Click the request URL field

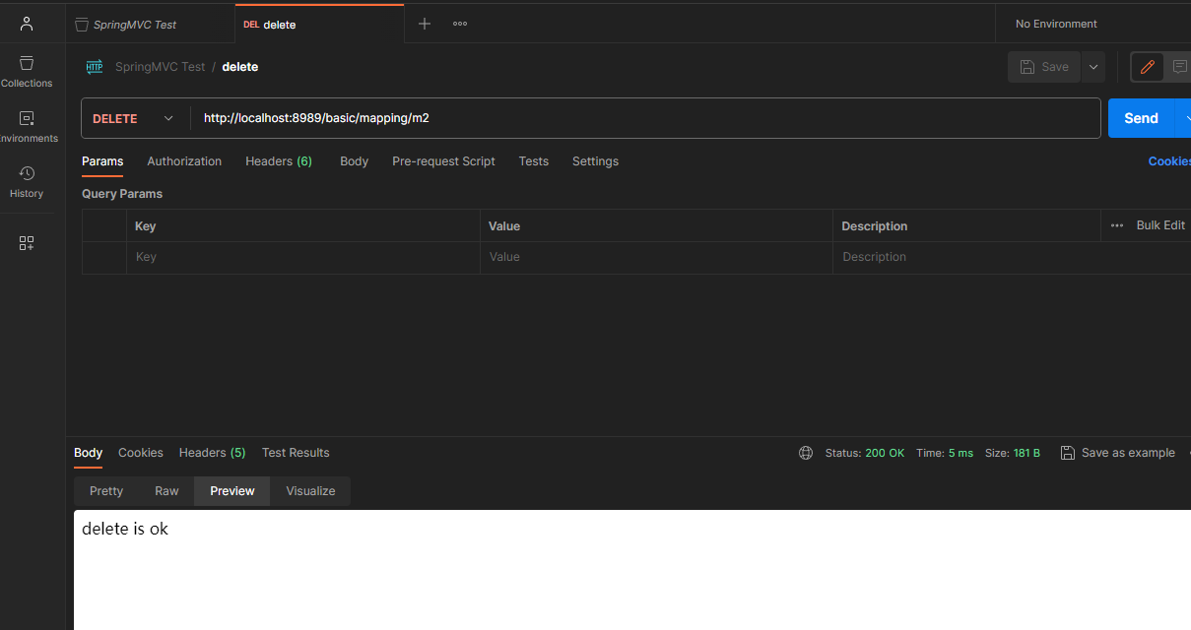pos(645,118)
